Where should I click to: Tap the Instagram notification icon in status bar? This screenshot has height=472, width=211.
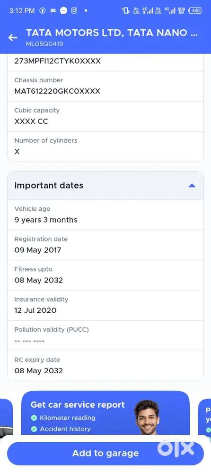(x=74, y=10)
